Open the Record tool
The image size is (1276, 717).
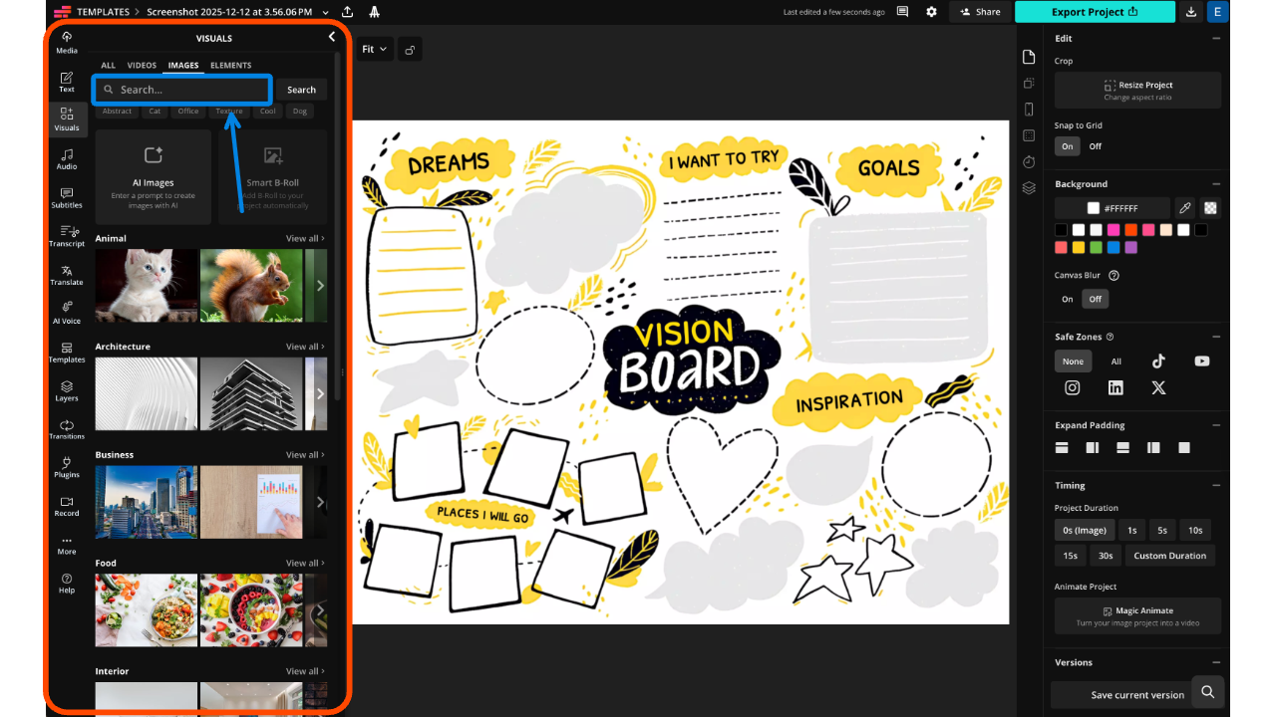pos(66,508)
